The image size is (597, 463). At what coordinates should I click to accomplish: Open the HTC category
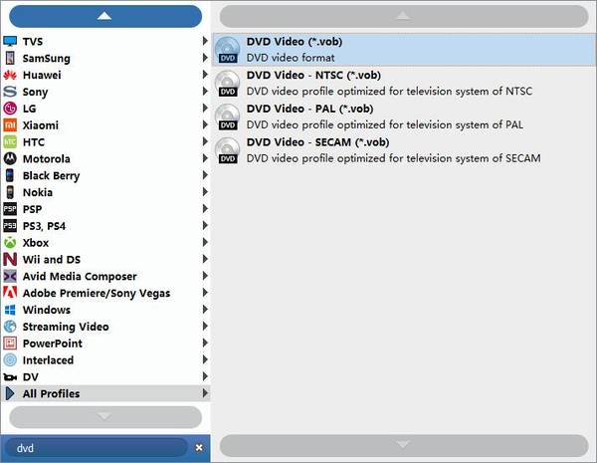[x=105, y=141]
